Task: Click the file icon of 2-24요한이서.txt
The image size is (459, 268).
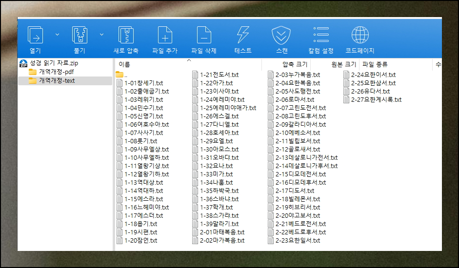Action: (x=346, y=75)
